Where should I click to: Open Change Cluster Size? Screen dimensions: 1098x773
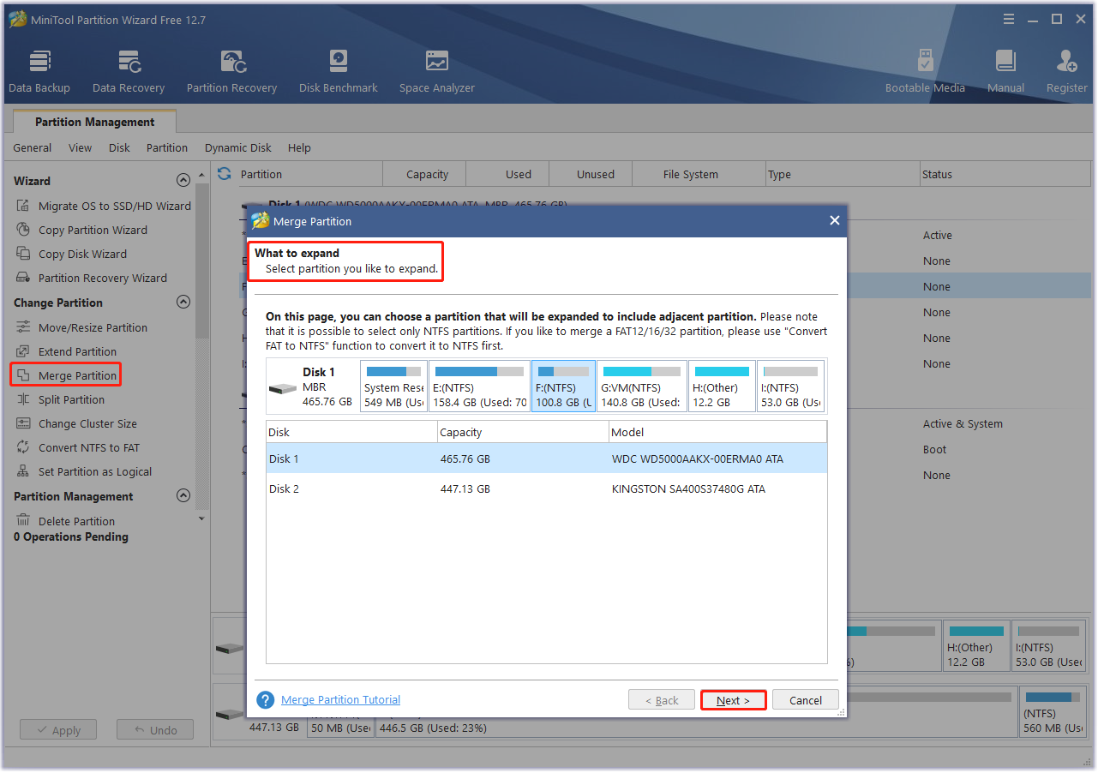coord(76,423)
